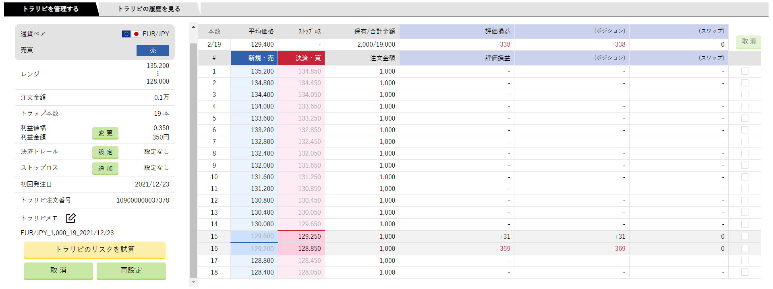
Task: Check the checkbox for row 2 (134.800)
Action: (745, 83)
